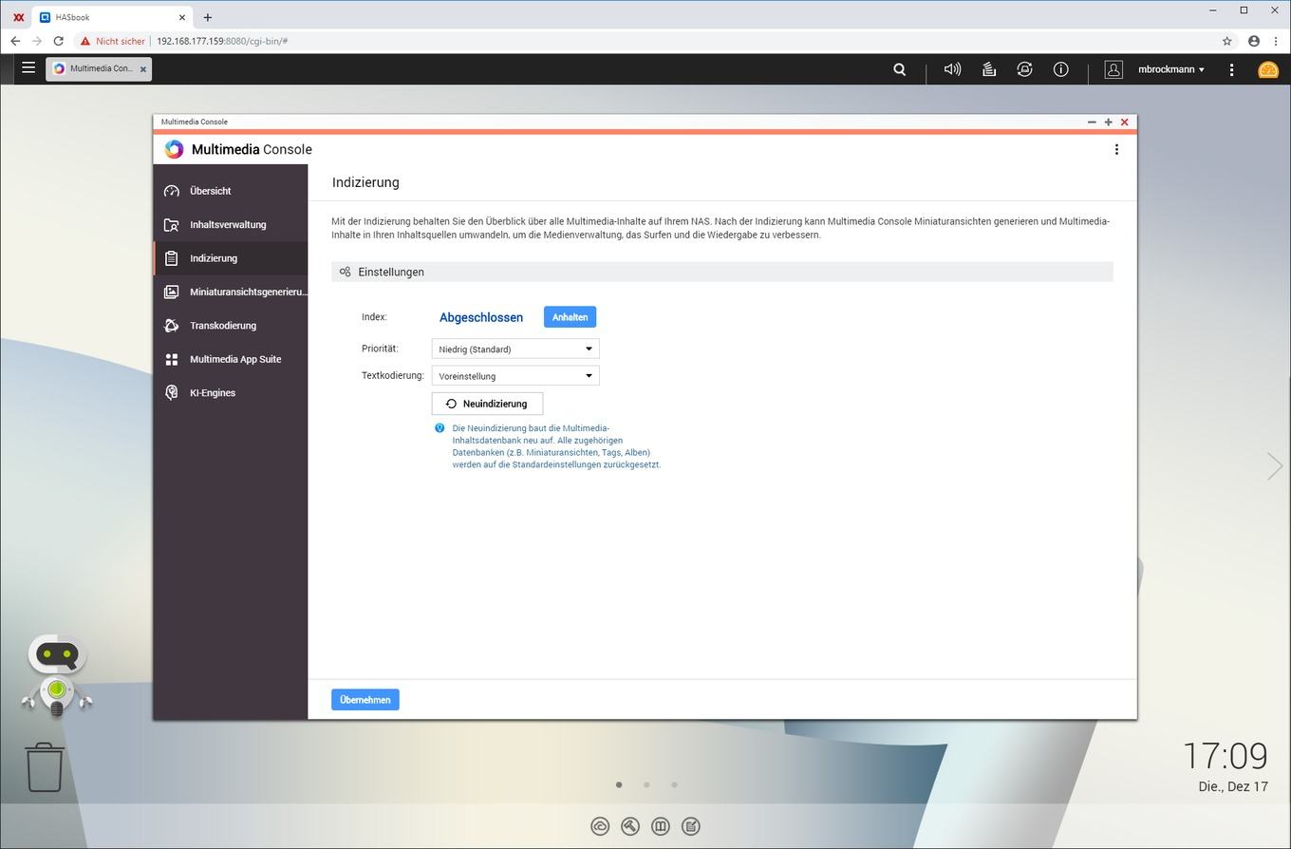This screenshot has height=849, width=1291.
Task: Open the QTS main hamburger menu
Action: tap(28, 68)
